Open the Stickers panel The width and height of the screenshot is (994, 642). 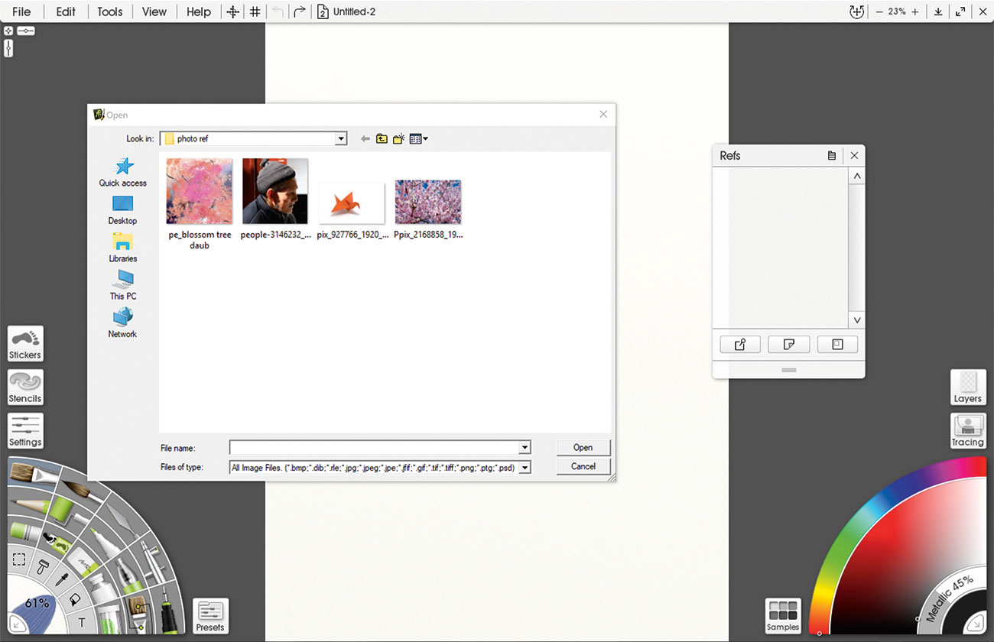[25, 343]
